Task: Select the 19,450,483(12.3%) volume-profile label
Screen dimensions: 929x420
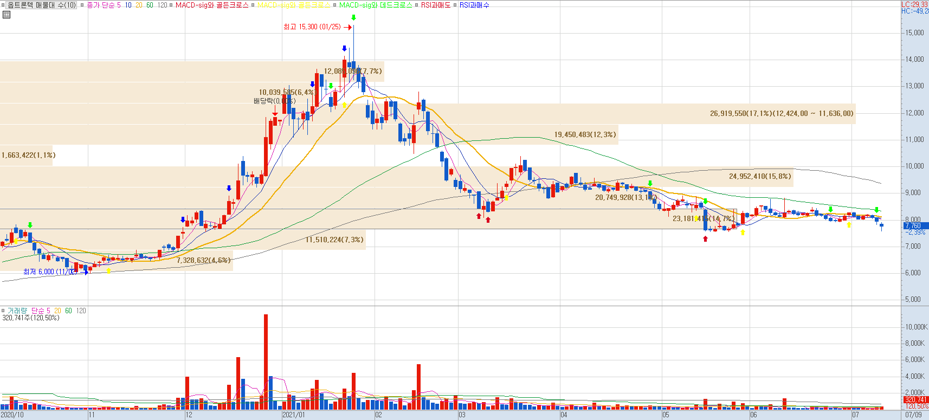Action: coord(585,134)
